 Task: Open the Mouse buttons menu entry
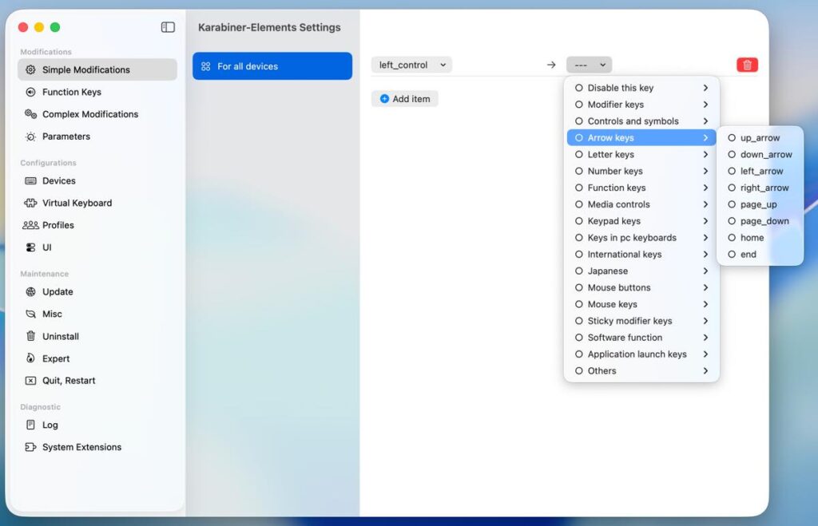tap(618, 287)
